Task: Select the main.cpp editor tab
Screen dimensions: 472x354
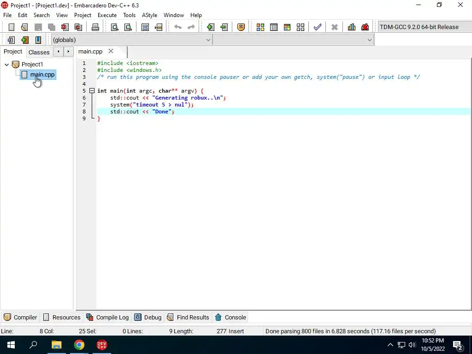Action: 90,52
